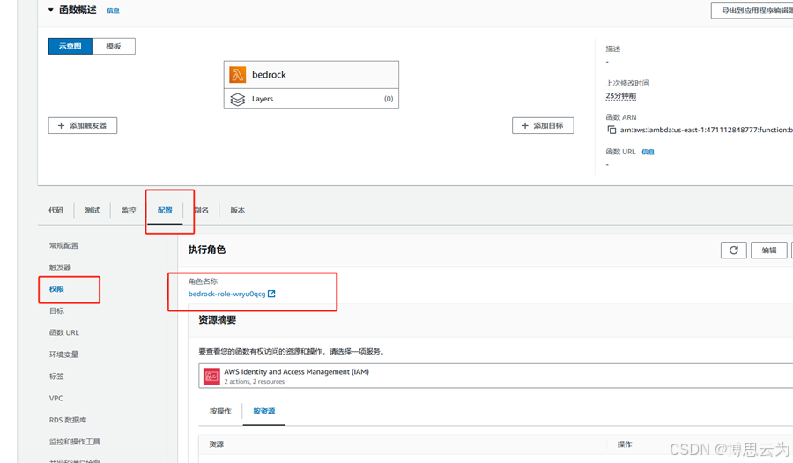Open the bedrock-role-wryu0qcg role link
793x463 pixels.
[x=226, y=294]
